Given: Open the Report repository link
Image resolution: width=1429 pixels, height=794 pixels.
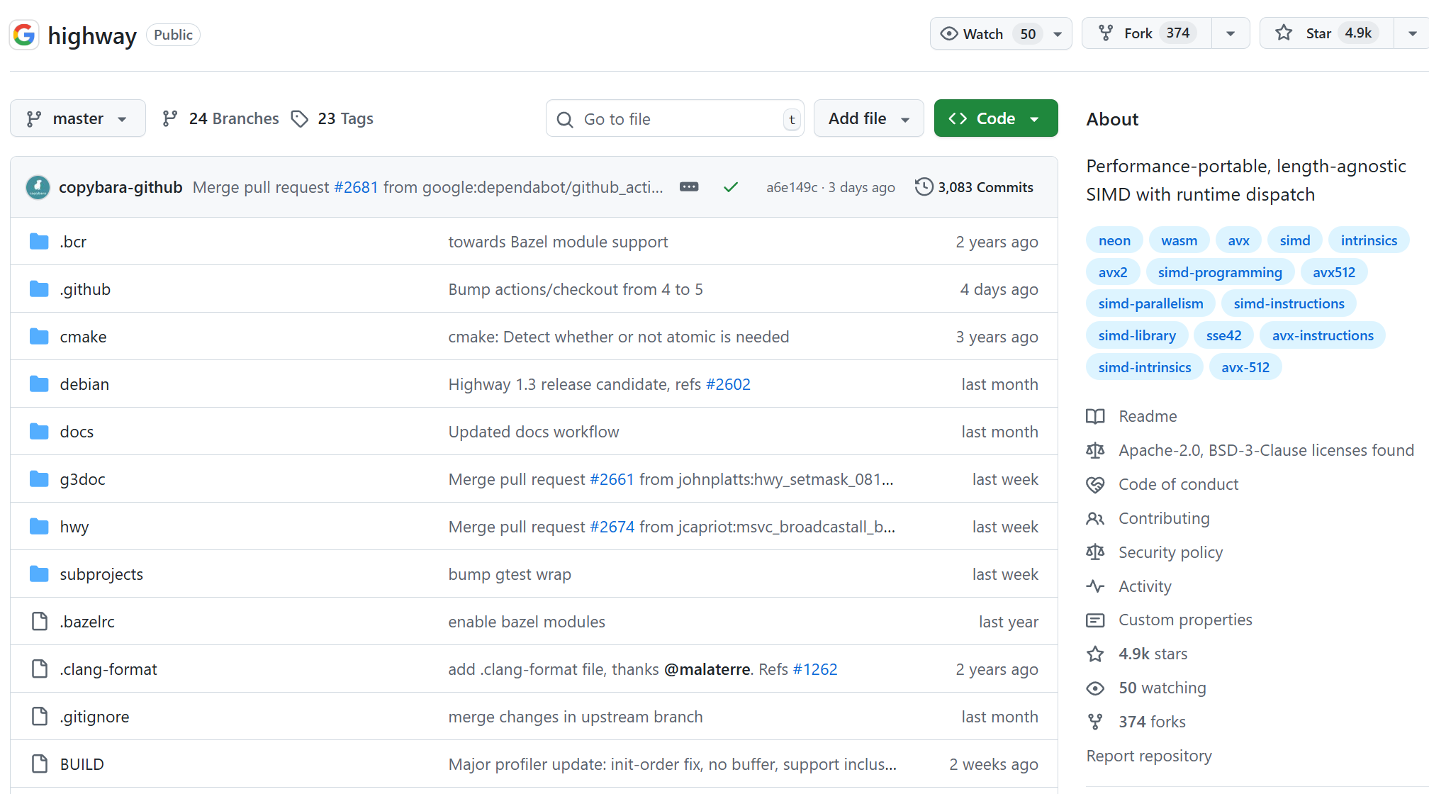Looking at the screenshot, I should [x=1149, y=756].
